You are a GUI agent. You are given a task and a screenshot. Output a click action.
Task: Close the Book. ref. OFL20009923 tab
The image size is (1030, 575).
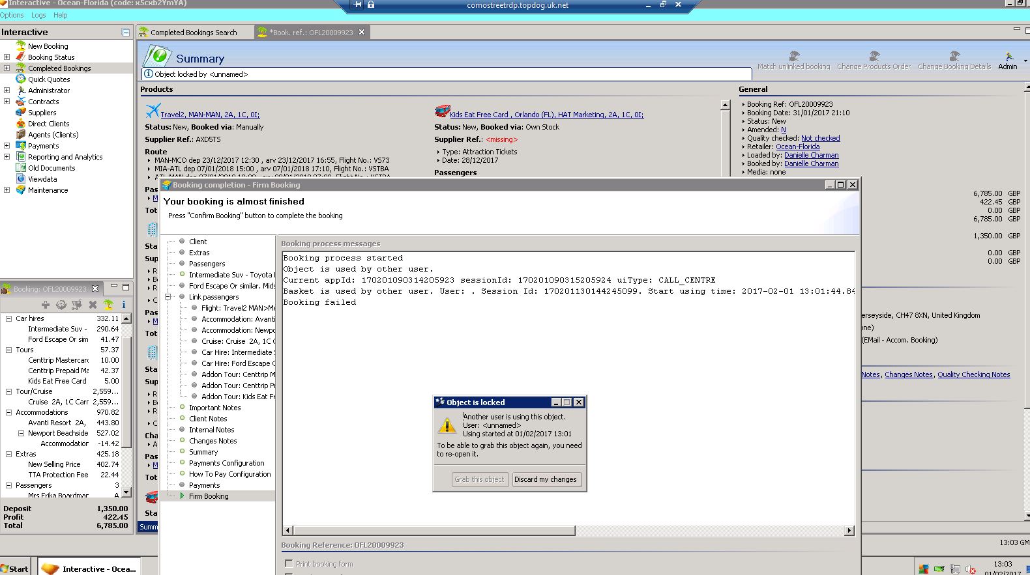click(x=362, y=32)
